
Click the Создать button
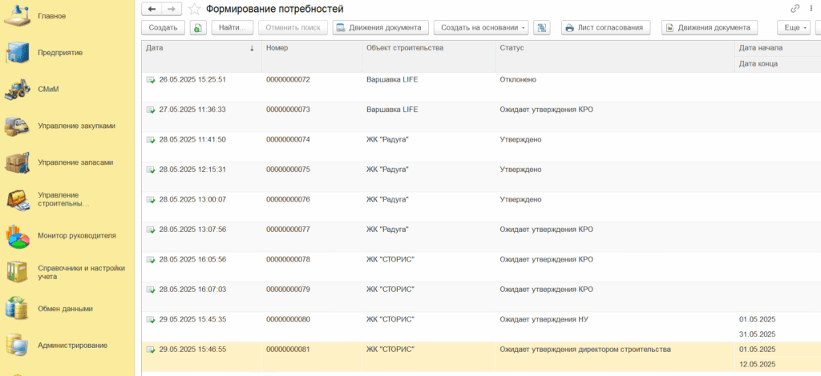pos(163,28)
